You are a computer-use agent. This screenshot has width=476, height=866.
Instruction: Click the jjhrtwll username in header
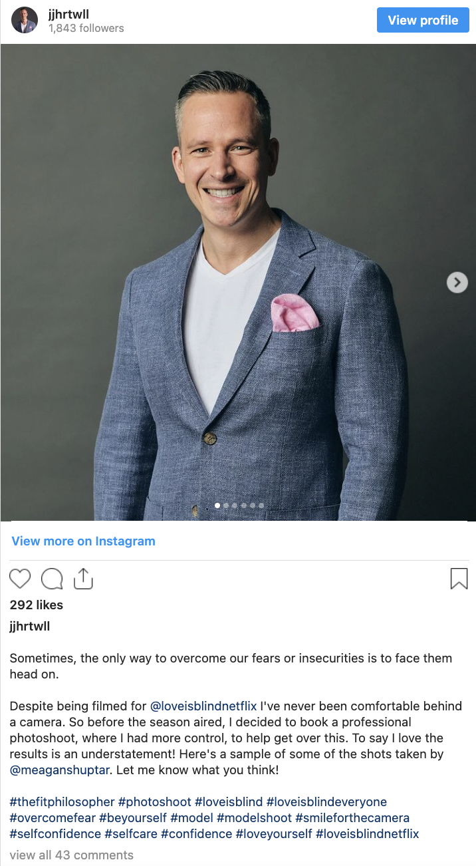pos(68,14)
